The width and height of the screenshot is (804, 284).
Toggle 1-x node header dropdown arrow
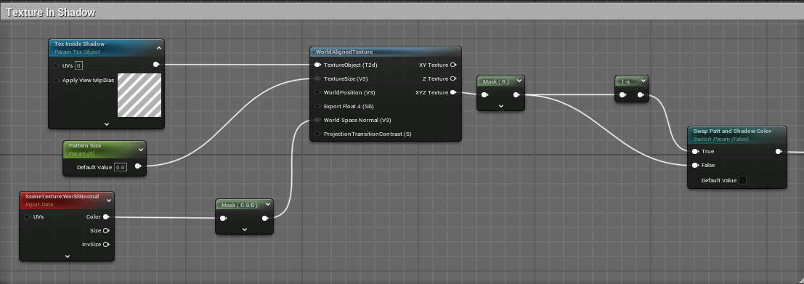point(643,81)
